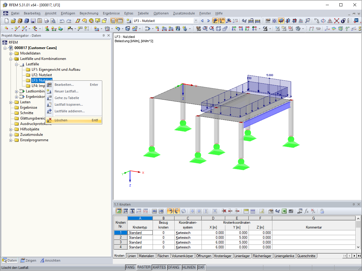362x271 pixels.
Task: Toggle the project navigator panel icon
Action: click(113, 21)
